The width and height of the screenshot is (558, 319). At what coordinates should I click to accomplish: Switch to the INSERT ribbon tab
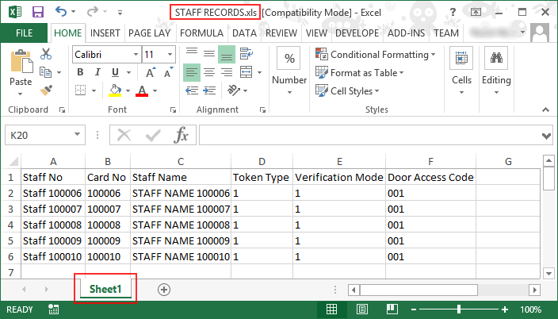(x=105, y=33)
